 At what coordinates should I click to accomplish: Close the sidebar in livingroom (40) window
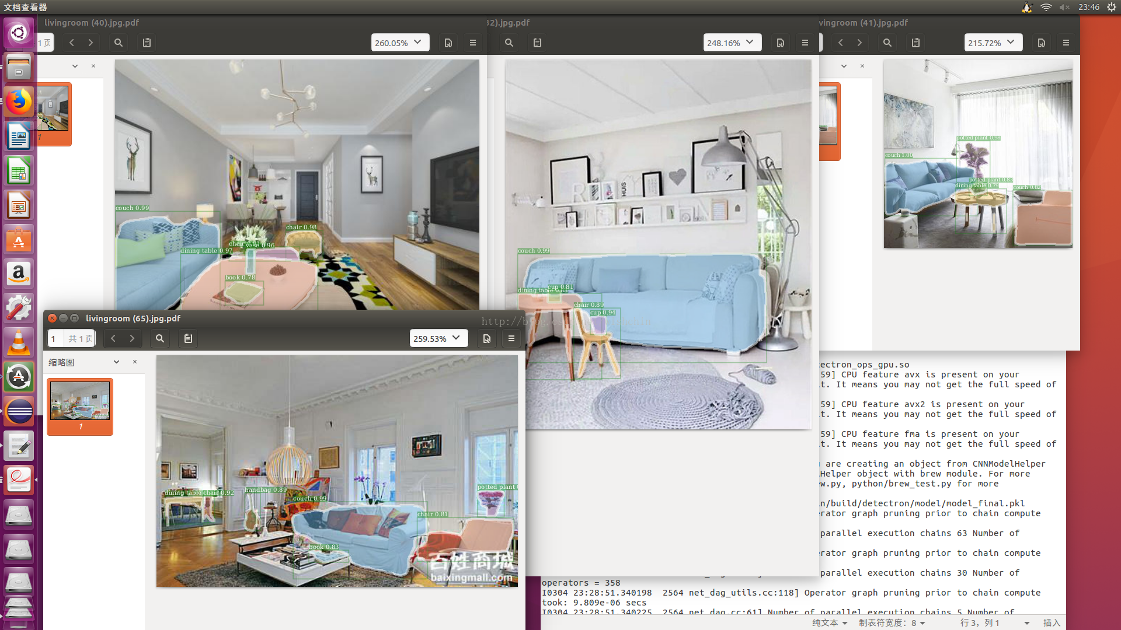click(x=93, y=66)
